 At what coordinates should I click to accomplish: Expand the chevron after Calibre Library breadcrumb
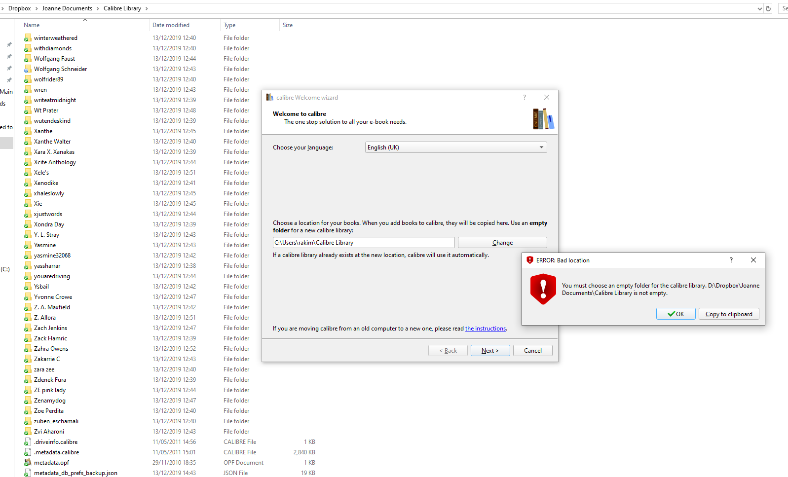[147, 8]
